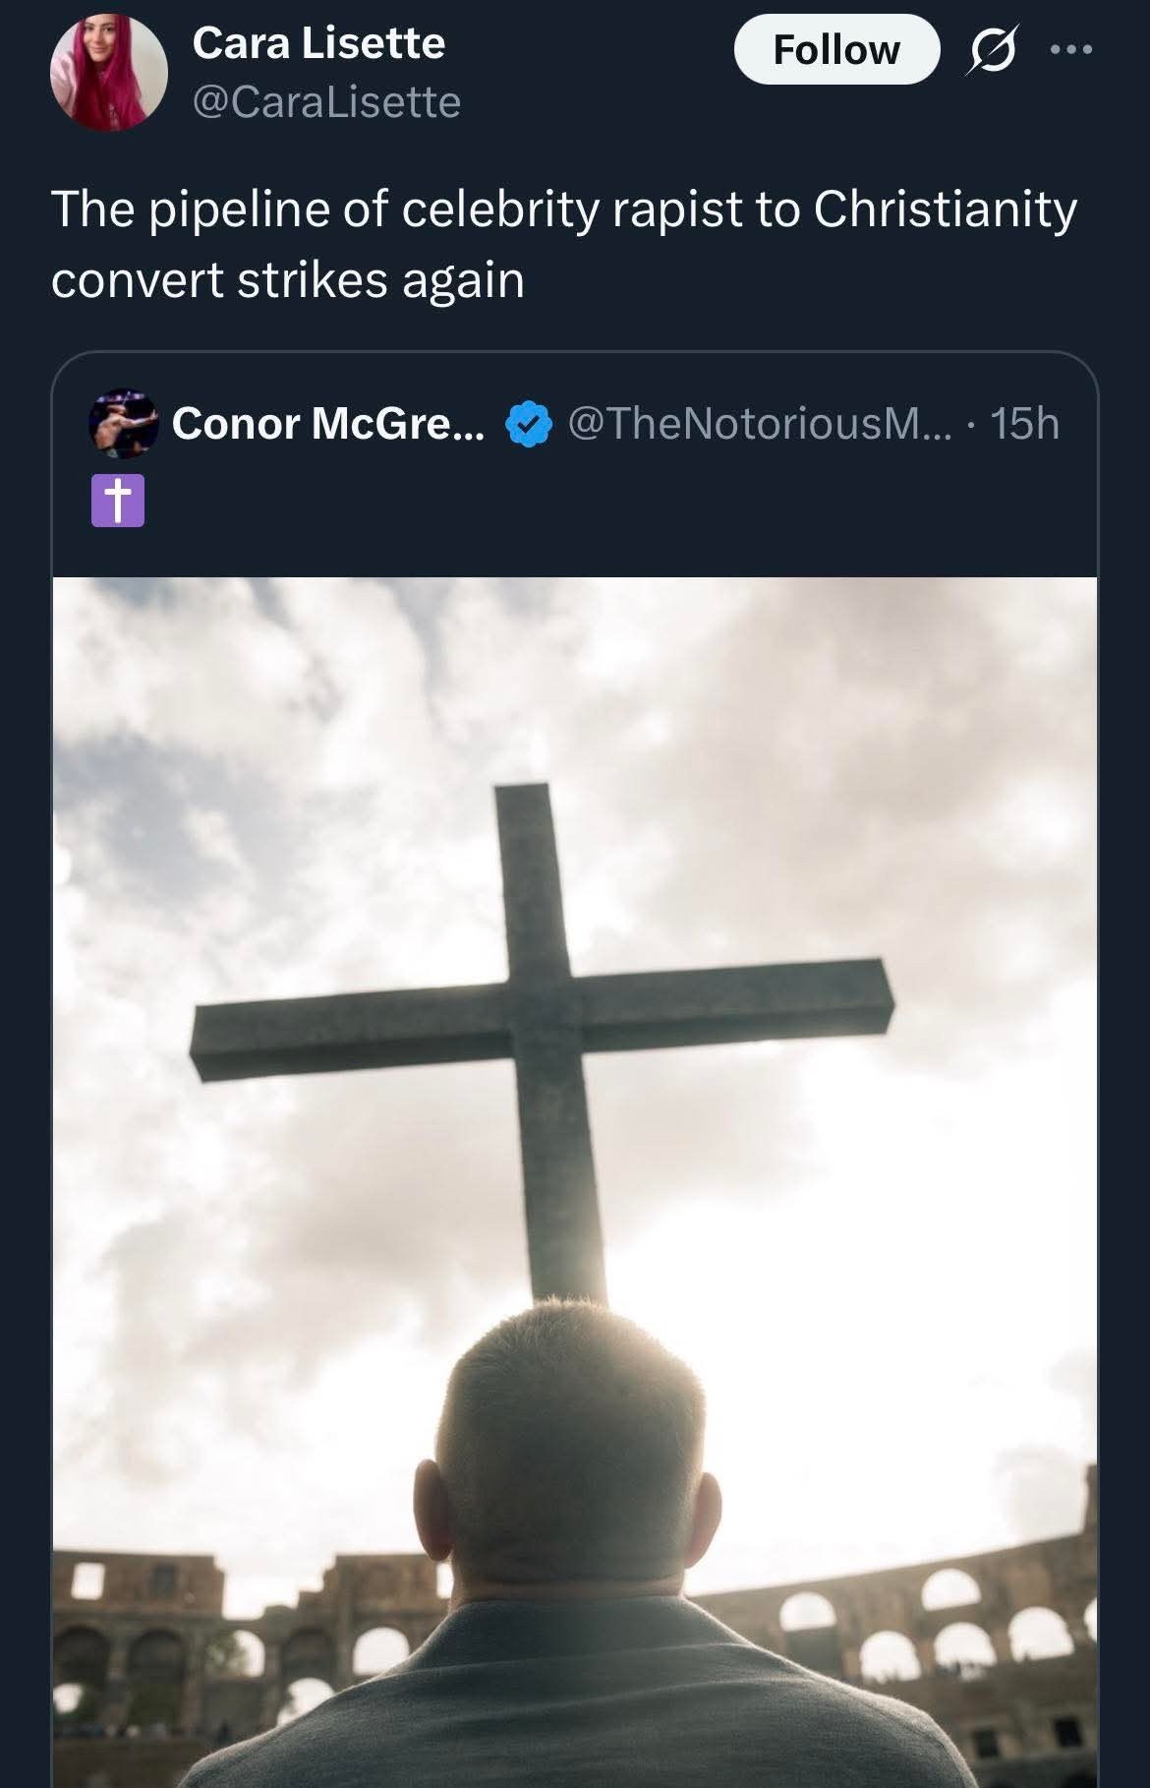This screenshot has height=1788, width=1150.
Task: Open the Cara Lisette display name
Action: click(318, 43)
